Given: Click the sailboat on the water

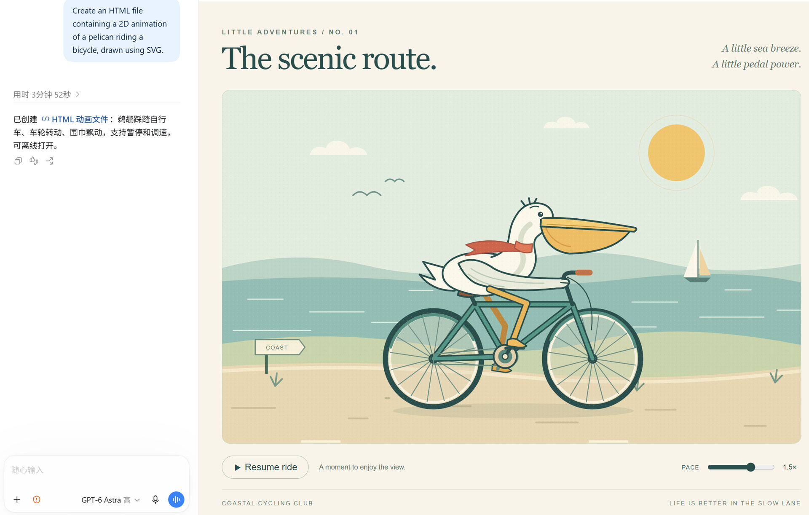Looking at the screenshot, I should coord(697,261).
